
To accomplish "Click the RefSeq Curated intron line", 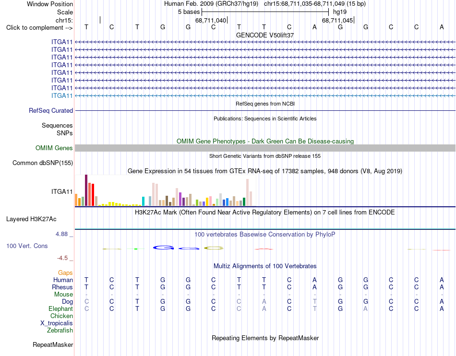I will [265, 111].
